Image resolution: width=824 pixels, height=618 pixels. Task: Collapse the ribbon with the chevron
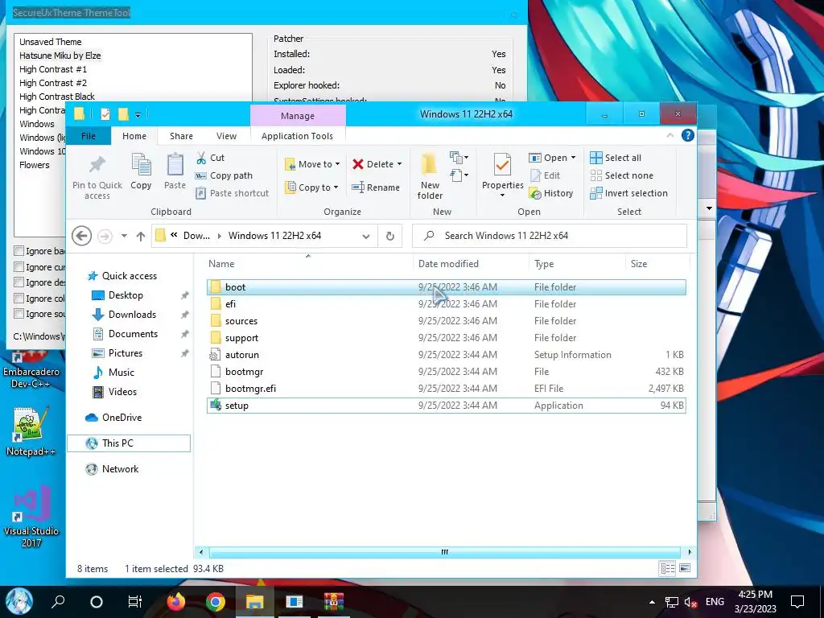point(670,135)
